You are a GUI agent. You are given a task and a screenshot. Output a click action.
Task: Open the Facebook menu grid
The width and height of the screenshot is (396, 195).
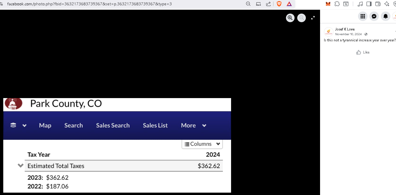point(362,16)
